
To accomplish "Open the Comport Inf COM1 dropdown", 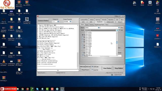I will point(58,21).
